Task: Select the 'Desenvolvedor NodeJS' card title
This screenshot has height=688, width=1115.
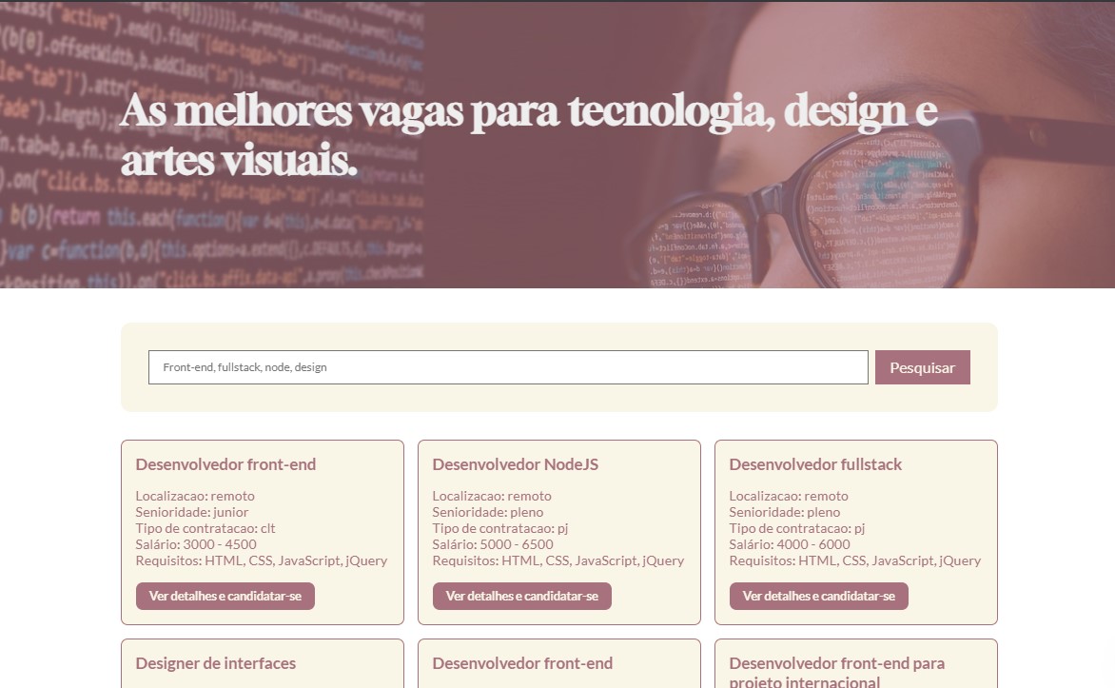Action: tap(516, 464)
